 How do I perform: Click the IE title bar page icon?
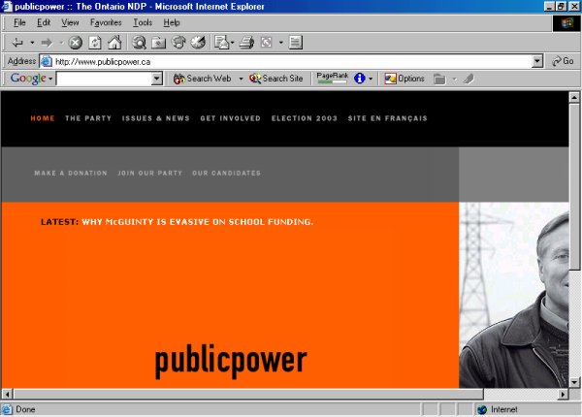tap(7, 7)
